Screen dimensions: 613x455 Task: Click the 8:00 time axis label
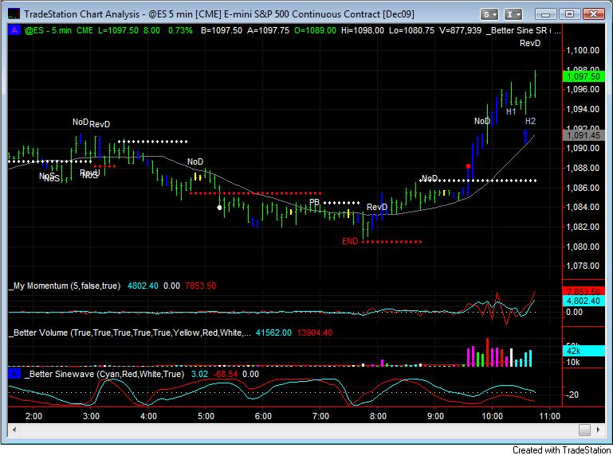(x=378, y=416)
